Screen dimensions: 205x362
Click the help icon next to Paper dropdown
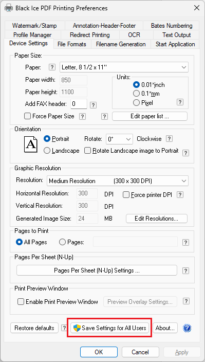[x=52, y=67]
